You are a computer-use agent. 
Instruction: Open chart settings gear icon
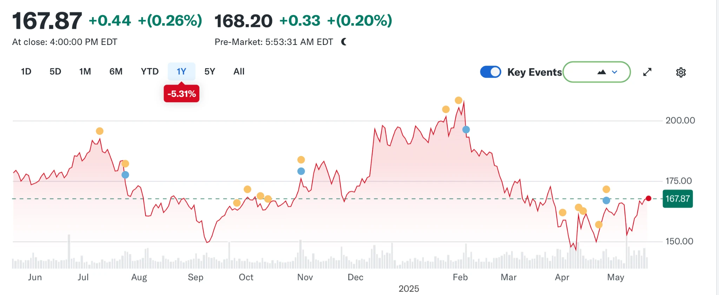(x=681, y=72)
